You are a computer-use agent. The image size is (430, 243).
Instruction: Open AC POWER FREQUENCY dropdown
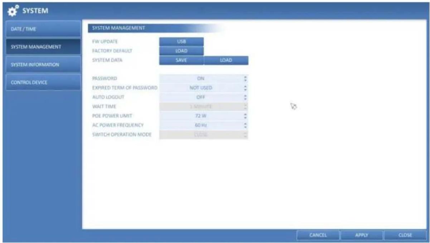(204, 125)
